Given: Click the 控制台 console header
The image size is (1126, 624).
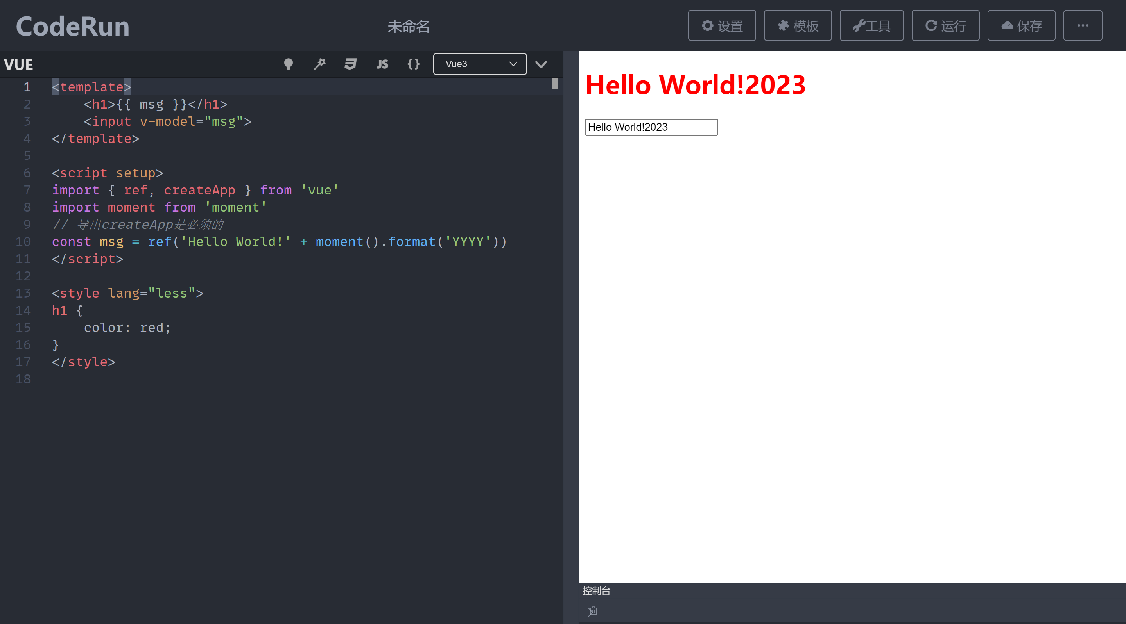Looking at the screenshot, I should click(x=596, y=591).
